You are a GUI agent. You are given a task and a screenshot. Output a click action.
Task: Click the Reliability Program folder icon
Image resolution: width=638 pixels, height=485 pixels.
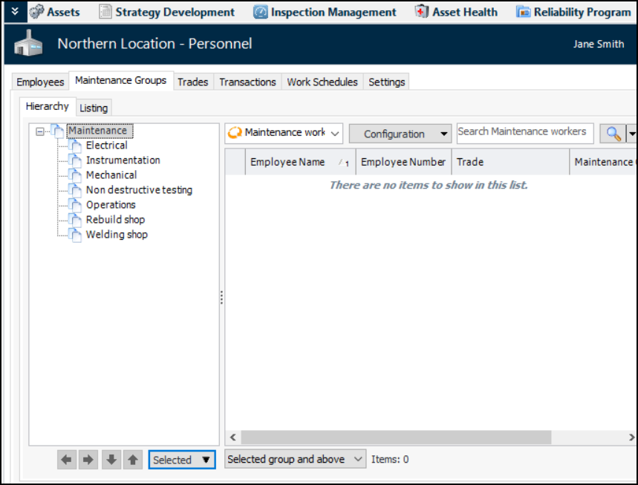[524, 12]
